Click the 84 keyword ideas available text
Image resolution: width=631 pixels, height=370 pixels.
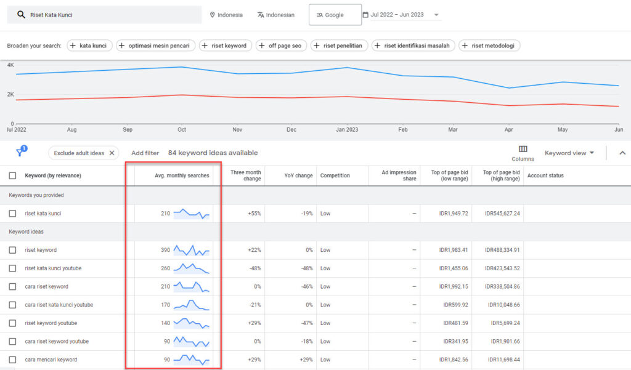(213, 153)
